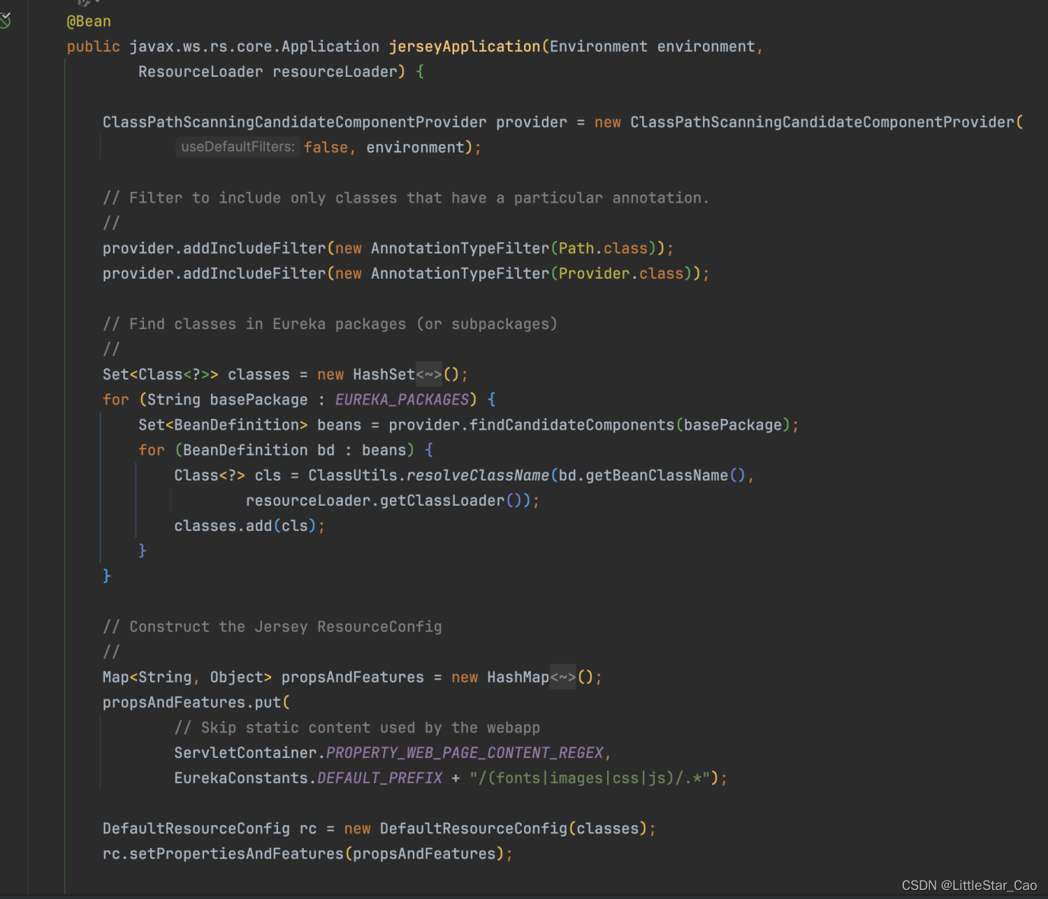1048x899 pixels.
Task: Click the Environment parameter type
Action: tap(599, 47)
